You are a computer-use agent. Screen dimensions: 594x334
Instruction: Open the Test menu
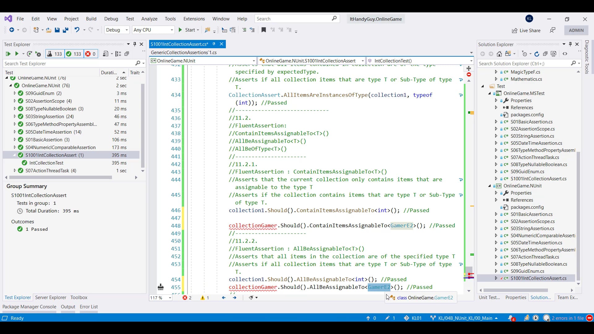[x=130, y=19]
